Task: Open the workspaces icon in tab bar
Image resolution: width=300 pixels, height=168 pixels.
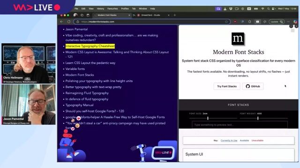Action: tap(82, 15)
